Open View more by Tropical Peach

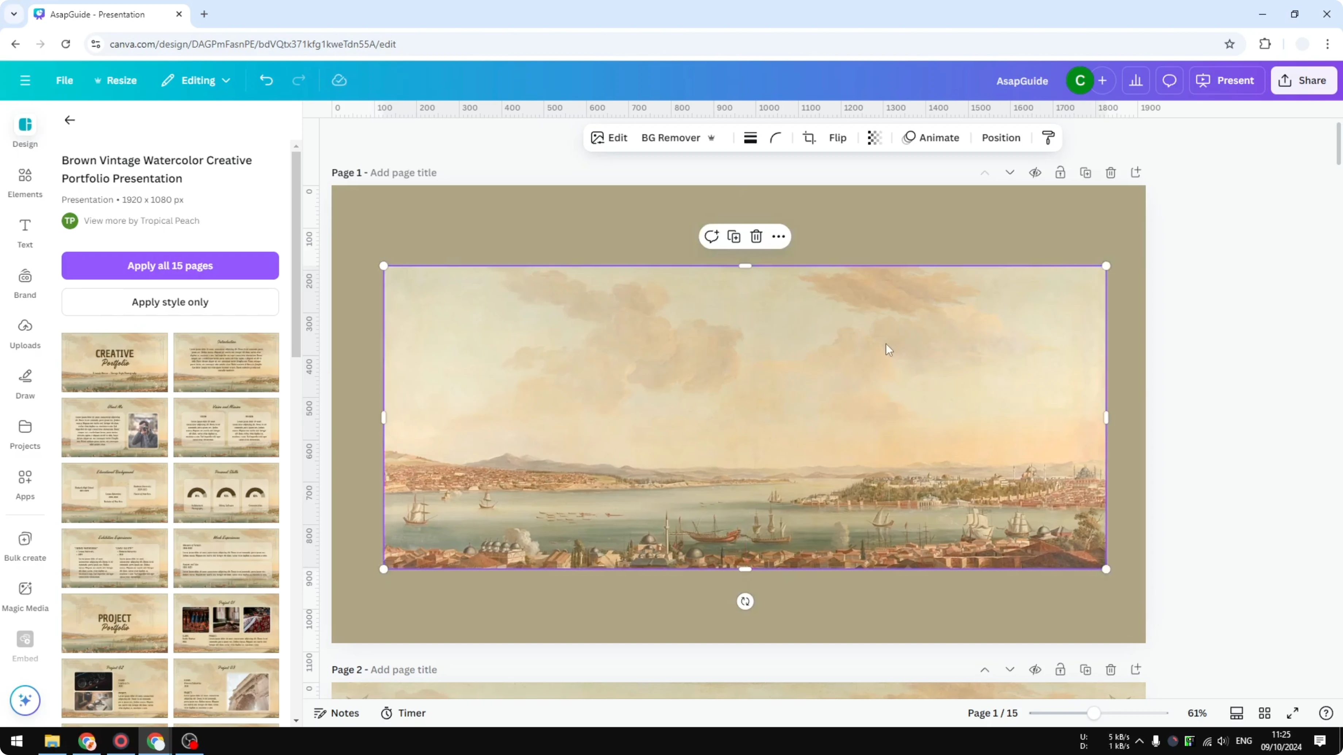click(x=141, y=220)
